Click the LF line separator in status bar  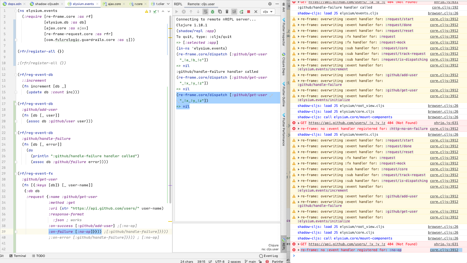210,261
